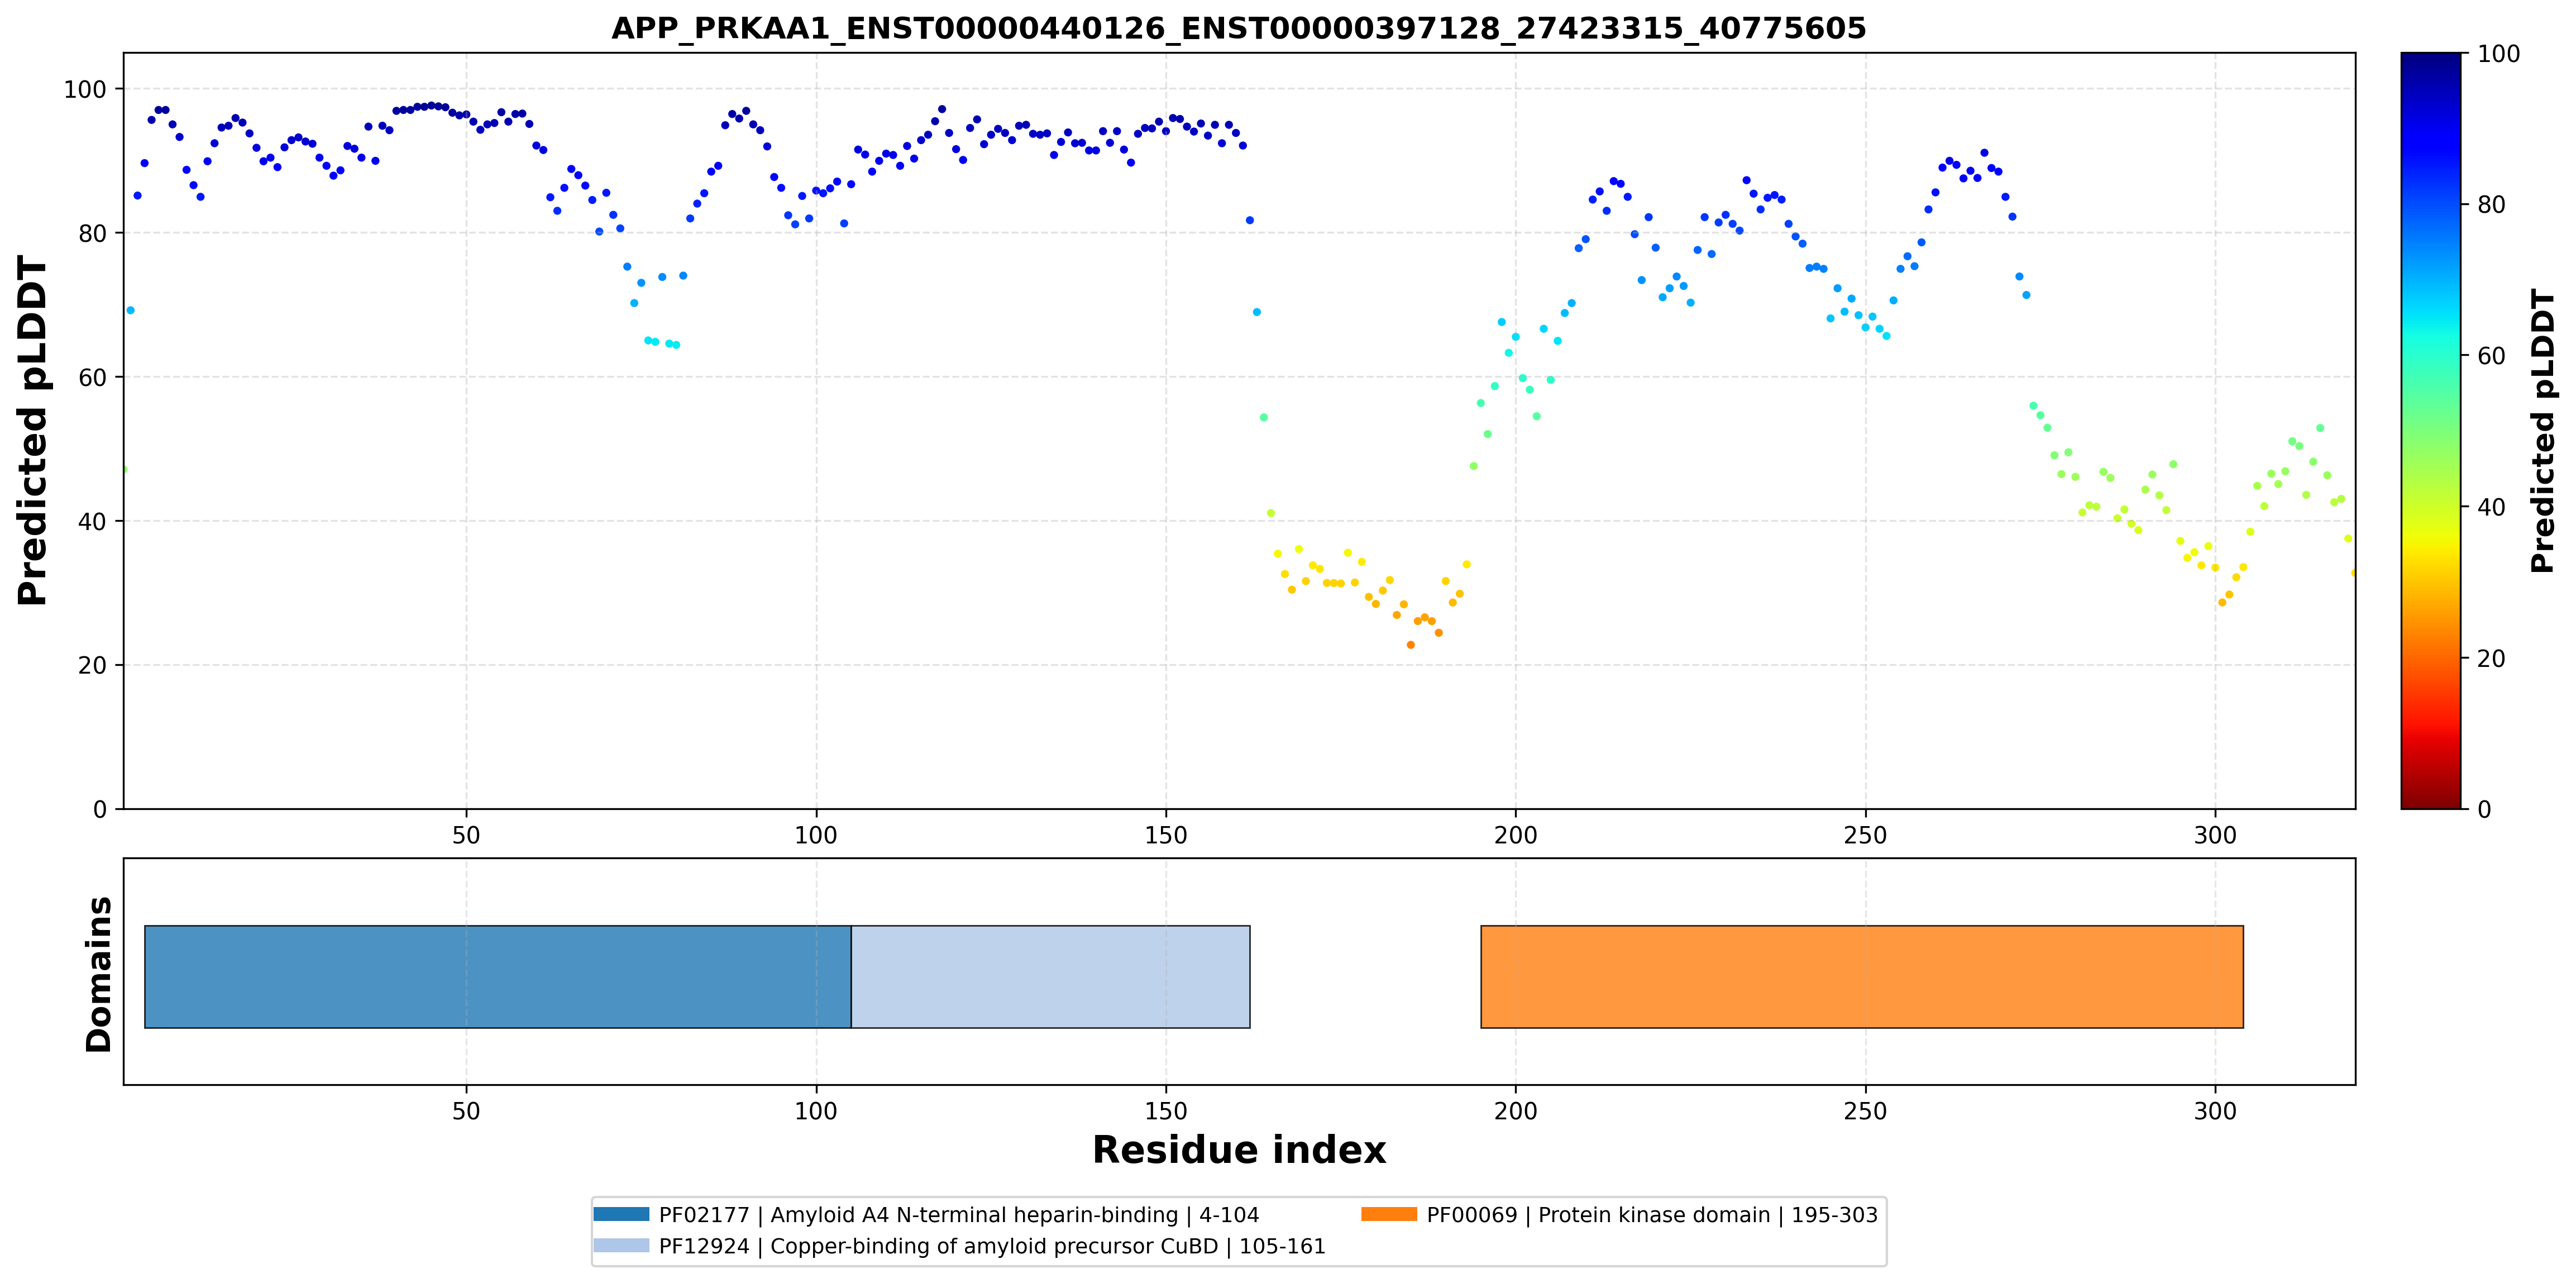Click the plot title APP_PRKAA1 text
Viewport: 2576px width, 1283px height.
tap(1239, 28)
